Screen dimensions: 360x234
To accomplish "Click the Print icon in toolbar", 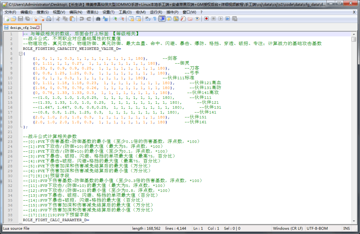I will [49, 19].
